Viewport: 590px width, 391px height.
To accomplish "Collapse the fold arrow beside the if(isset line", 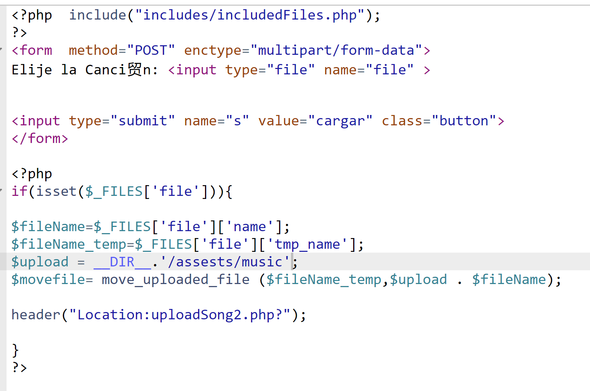I will [x=2, y=191].
